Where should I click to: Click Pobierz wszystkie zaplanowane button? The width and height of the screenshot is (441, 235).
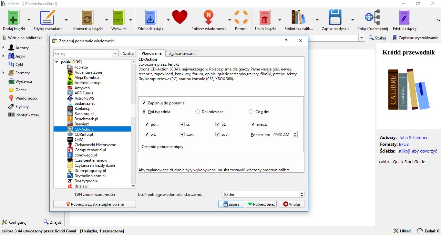pyautogui.click(x=95, y=204)
